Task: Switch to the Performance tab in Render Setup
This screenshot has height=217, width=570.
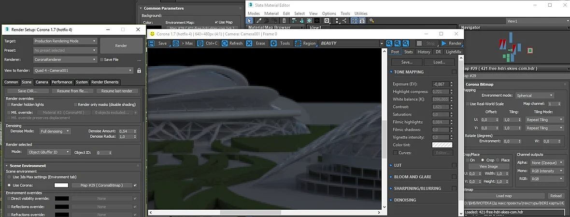Action: (62, 82)
